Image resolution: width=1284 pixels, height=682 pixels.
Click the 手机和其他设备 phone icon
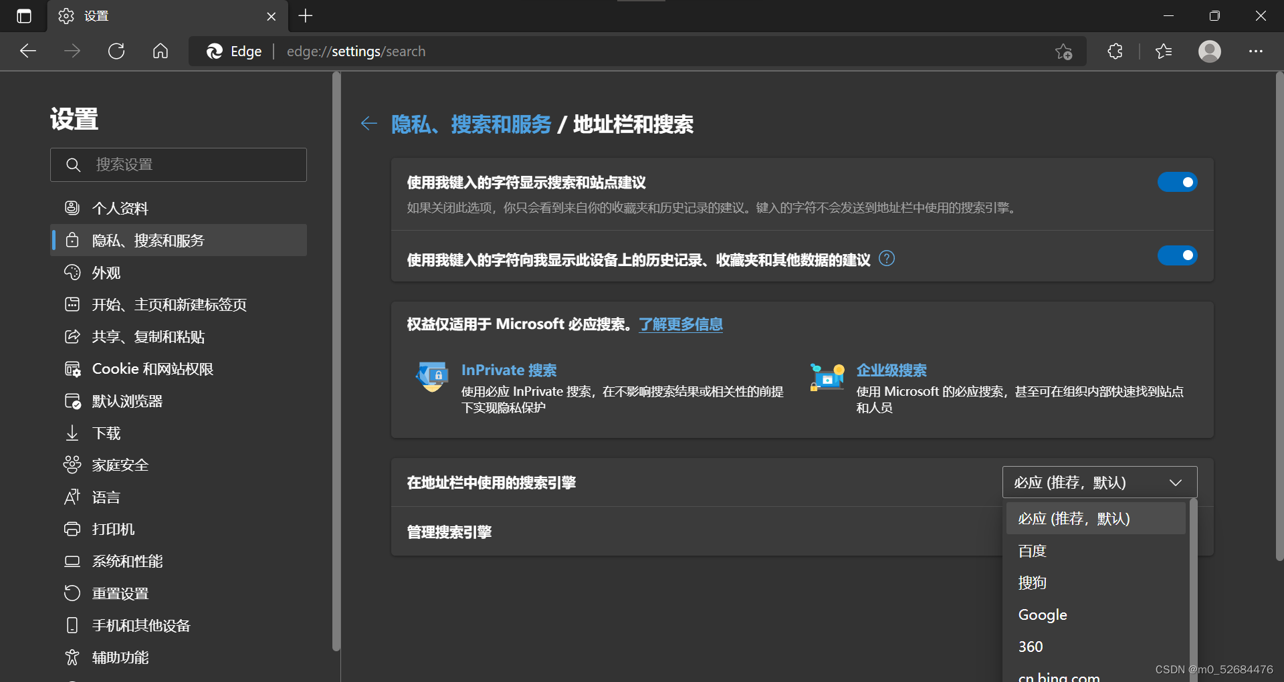pyautogui.click(x=72, y=625)
